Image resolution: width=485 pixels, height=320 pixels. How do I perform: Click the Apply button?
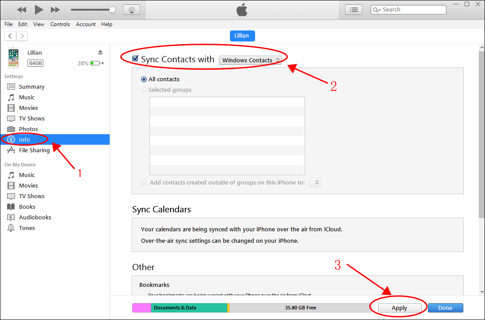coord(399,308)
